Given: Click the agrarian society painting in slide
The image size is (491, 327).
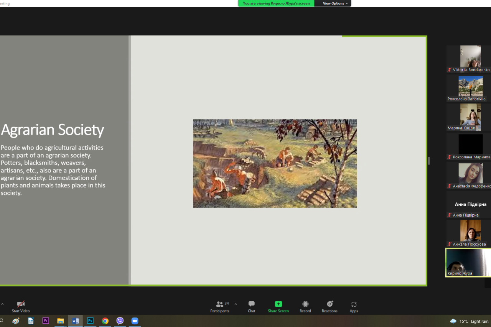Looking at the screenshot, I should (275, 164).
